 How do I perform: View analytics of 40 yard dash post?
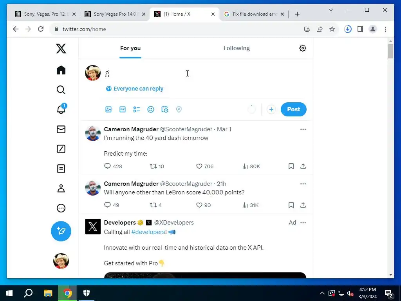pos(251,166)
